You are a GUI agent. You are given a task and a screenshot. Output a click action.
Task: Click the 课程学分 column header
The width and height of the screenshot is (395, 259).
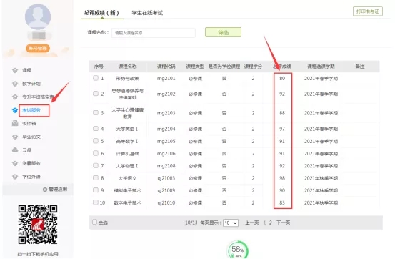pyautogui.click(x=253, y=67)
